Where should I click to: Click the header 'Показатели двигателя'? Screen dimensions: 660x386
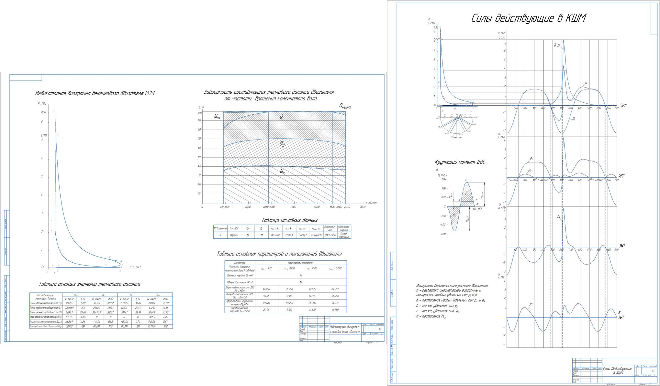click(301, 263)
